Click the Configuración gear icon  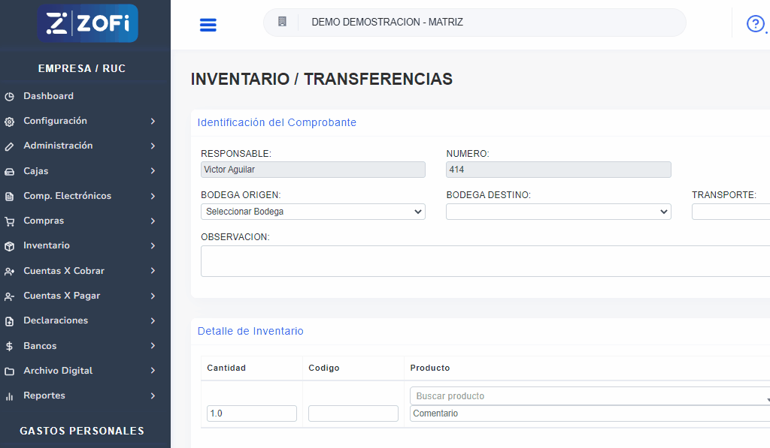(x=9, y=122)
